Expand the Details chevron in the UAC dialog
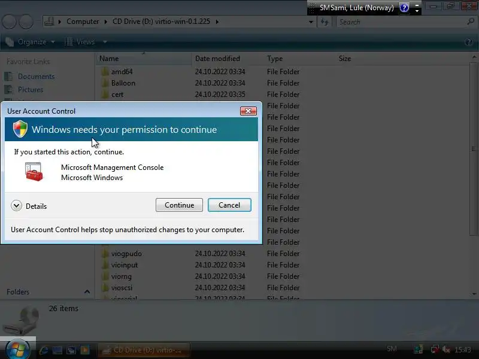The height and width of the screenshot is (359, 479). (16, 206)
